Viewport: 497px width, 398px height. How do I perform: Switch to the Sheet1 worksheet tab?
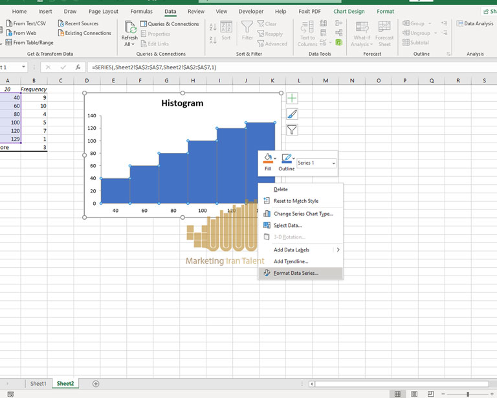(x=38, y=384)
